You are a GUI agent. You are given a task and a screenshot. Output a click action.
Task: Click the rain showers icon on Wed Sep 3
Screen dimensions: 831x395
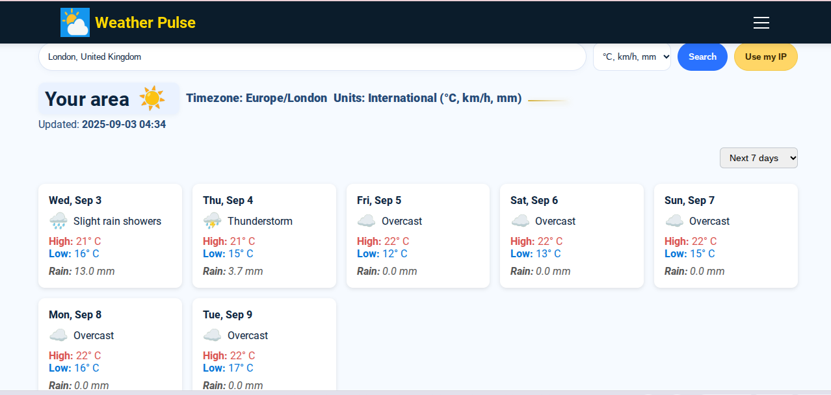(x=59, y=221)
